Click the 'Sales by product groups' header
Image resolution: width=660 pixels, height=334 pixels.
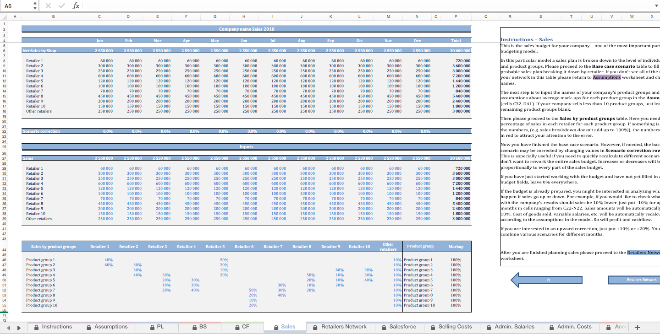coord(53,247)
